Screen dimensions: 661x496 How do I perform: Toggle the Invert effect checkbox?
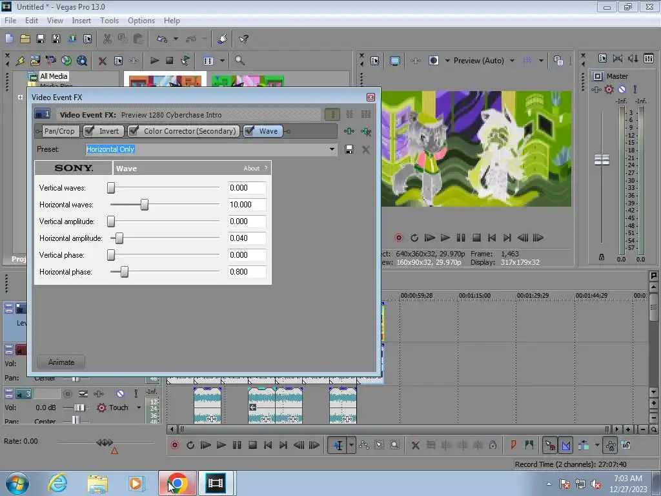pyautogui.click(x=89, y=131)
